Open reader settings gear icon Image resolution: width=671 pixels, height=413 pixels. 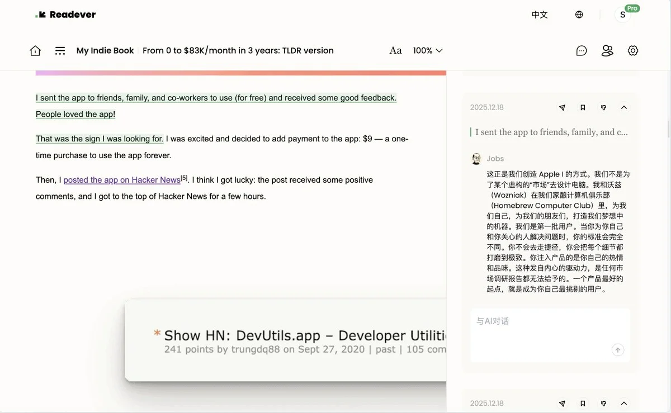point(633,51)
